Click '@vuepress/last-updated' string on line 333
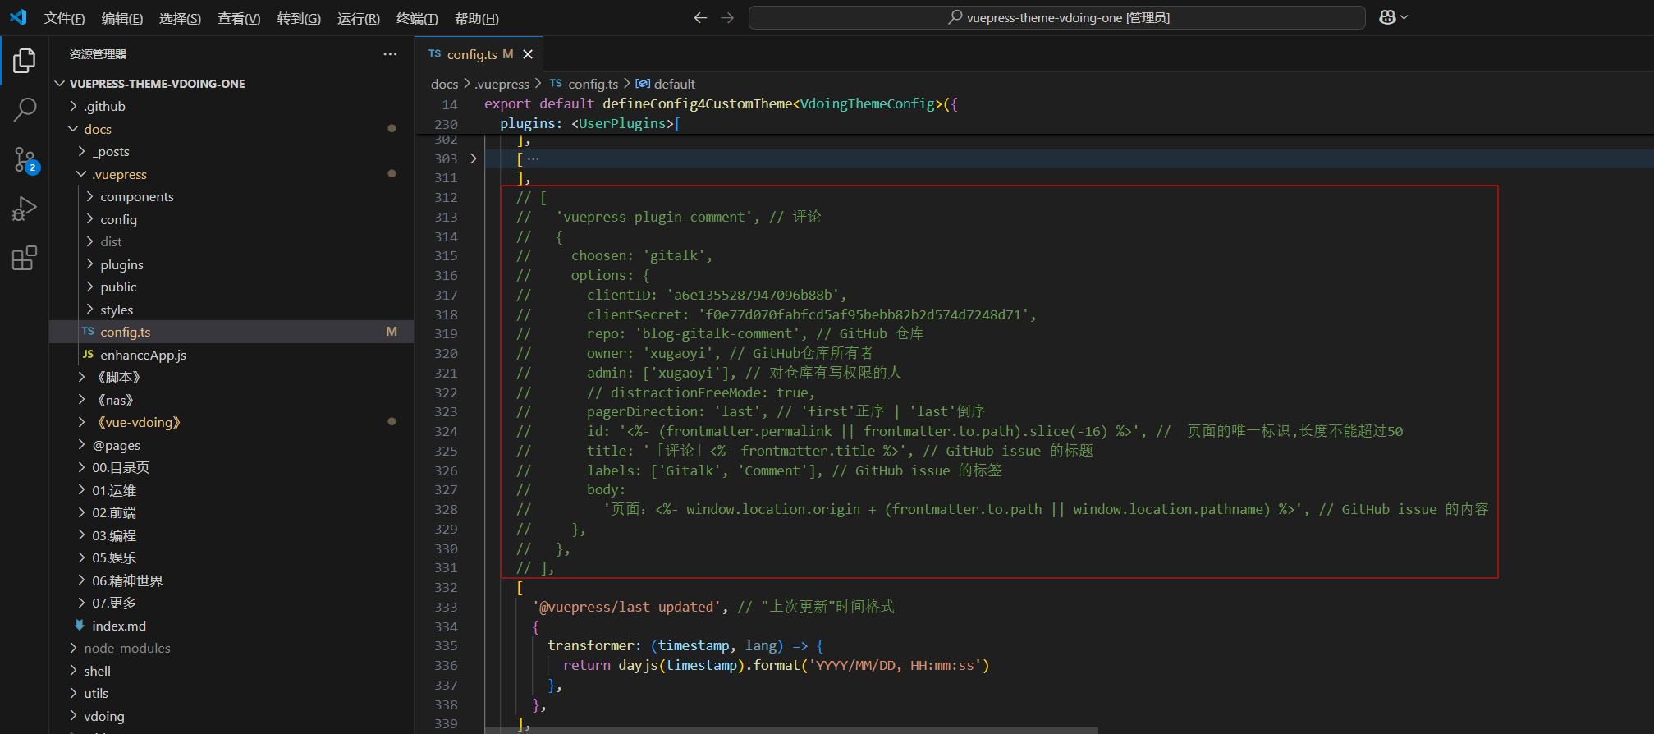 pyautogui.click(x=626, y=607)
